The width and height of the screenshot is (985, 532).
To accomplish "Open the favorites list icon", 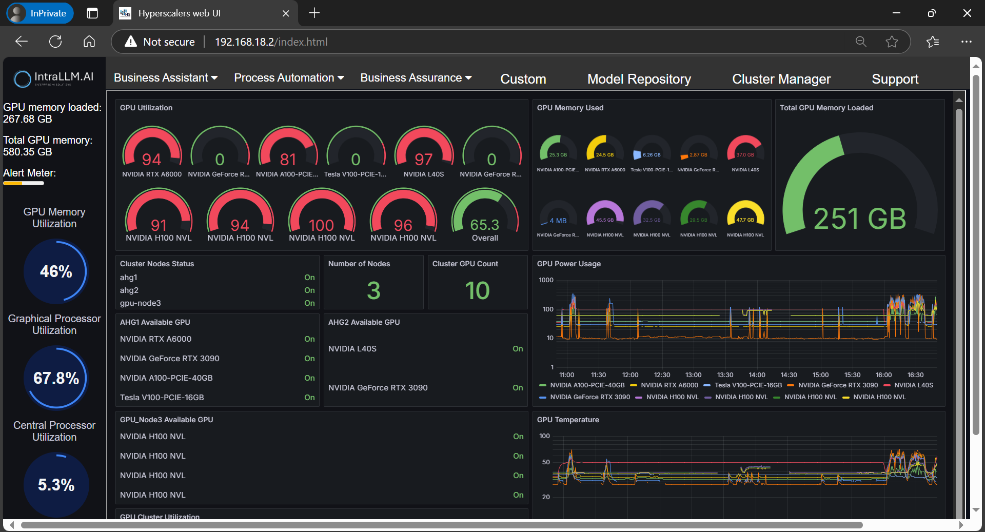I will coord(933,42).
